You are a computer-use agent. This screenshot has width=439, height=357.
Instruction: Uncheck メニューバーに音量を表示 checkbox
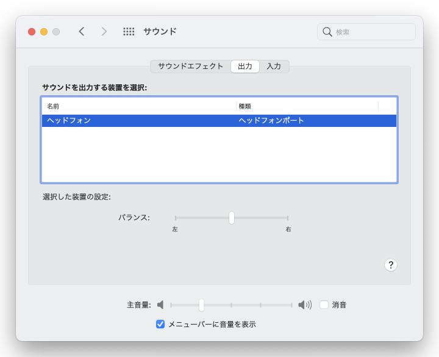point(160,324)
